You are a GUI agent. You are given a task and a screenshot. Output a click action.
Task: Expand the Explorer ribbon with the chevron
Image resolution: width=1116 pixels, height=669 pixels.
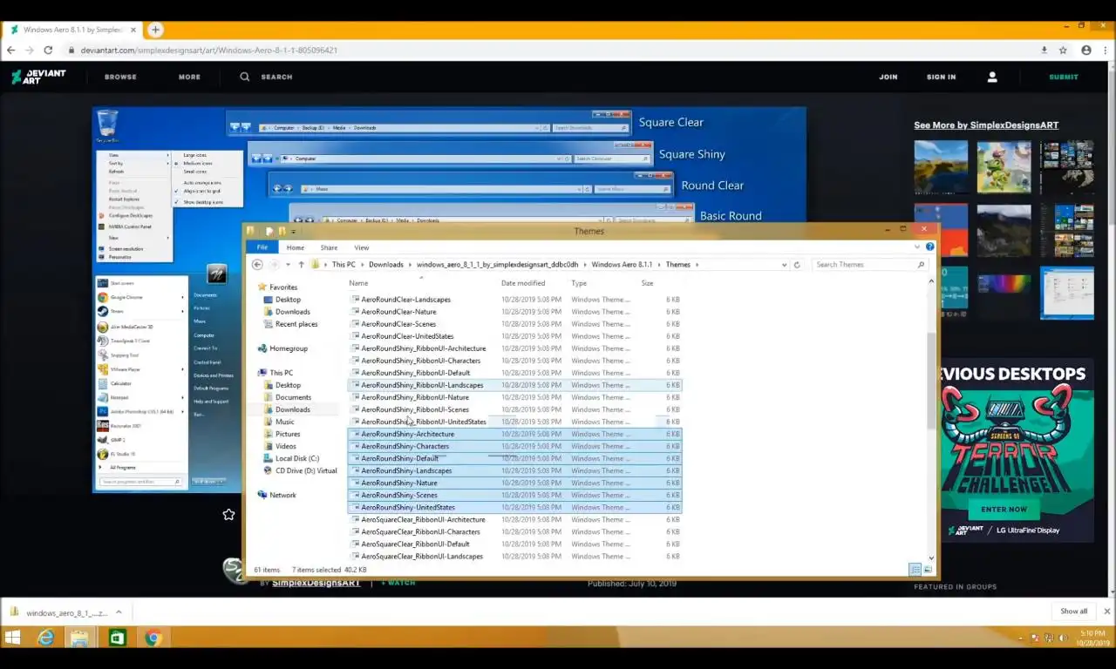click(x=916, y=247)
